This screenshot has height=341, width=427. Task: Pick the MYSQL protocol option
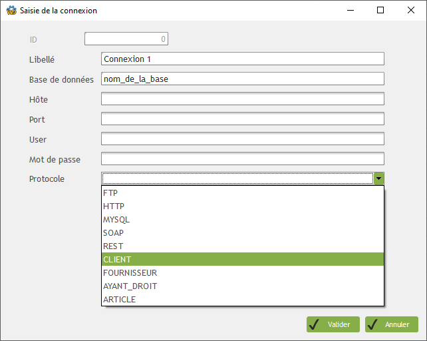click(x=243, y=220)
